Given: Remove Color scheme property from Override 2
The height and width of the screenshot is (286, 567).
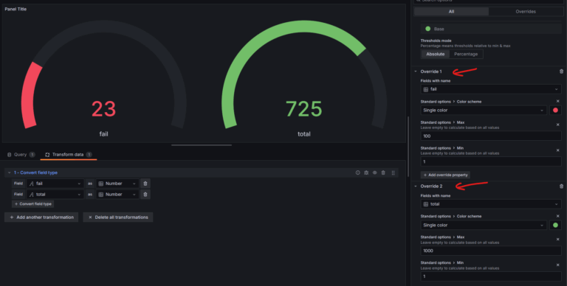Looking at the screenshot, I should [x=557, y=216].
